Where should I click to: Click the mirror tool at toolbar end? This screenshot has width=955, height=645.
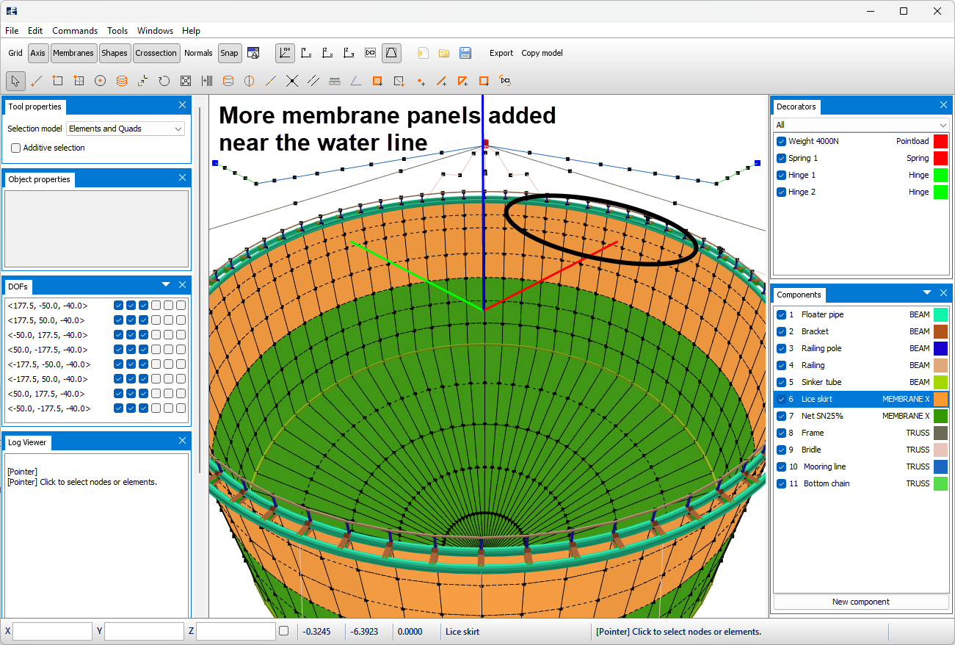[x=505, y=81]
